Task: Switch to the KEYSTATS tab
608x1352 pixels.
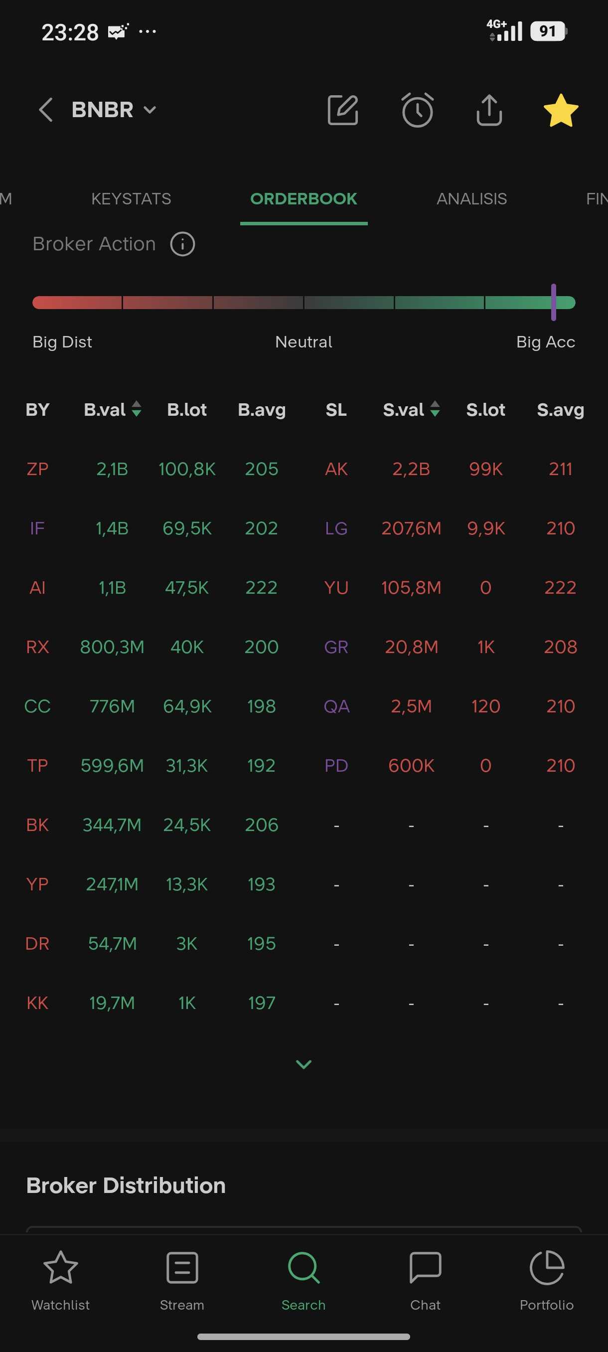Action: point(131,199)
